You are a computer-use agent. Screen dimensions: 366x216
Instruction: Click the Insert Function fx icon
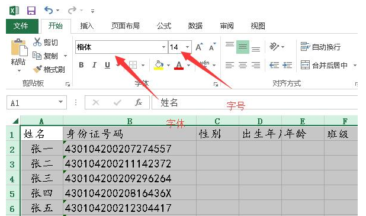coord(139,102)
